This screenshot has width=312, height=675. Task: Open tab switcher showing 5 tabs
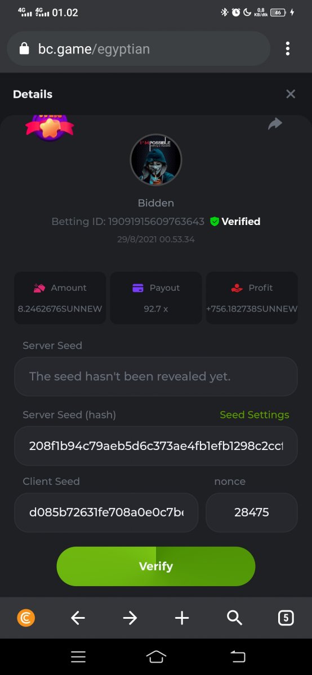click(x=286, y=618)
